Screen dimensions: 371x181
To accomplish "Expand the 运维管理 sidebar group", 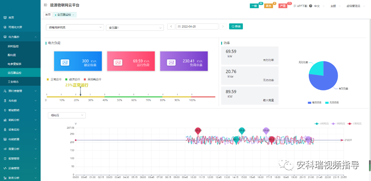I will tap(20, 168).
